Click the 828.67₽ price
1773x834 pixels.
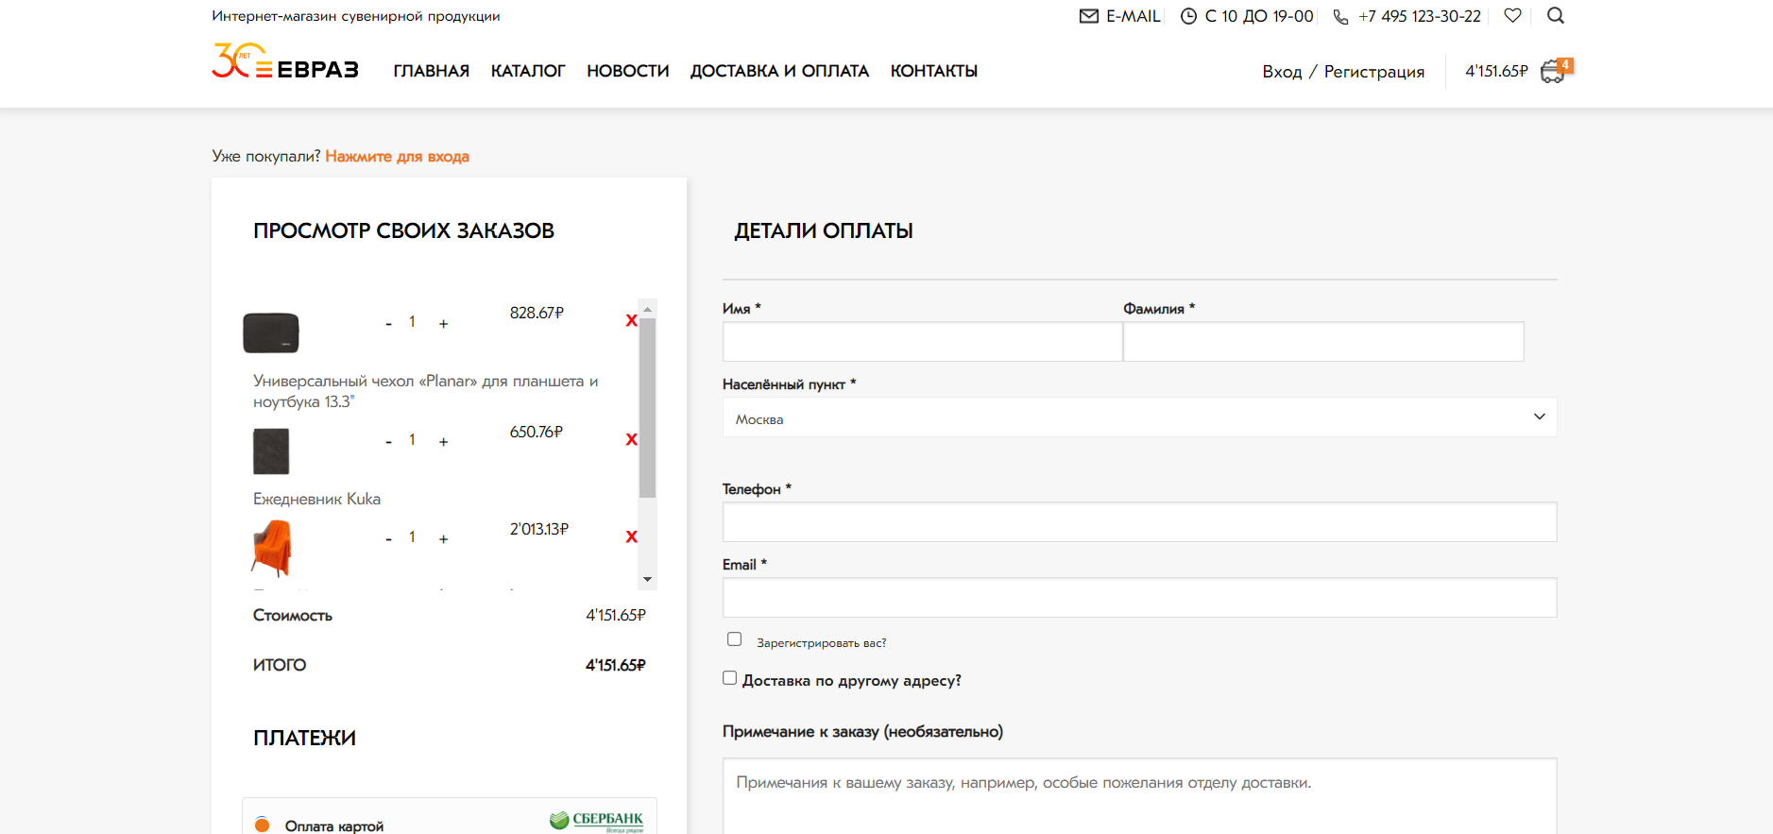pos(537,314)
